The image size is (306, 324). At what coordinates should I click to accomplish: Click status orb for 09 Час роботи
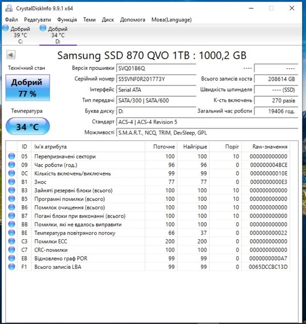tap(12, 165)
